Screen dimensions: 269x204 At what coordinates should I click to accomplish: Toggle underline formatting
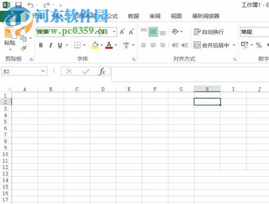[60, 45]
